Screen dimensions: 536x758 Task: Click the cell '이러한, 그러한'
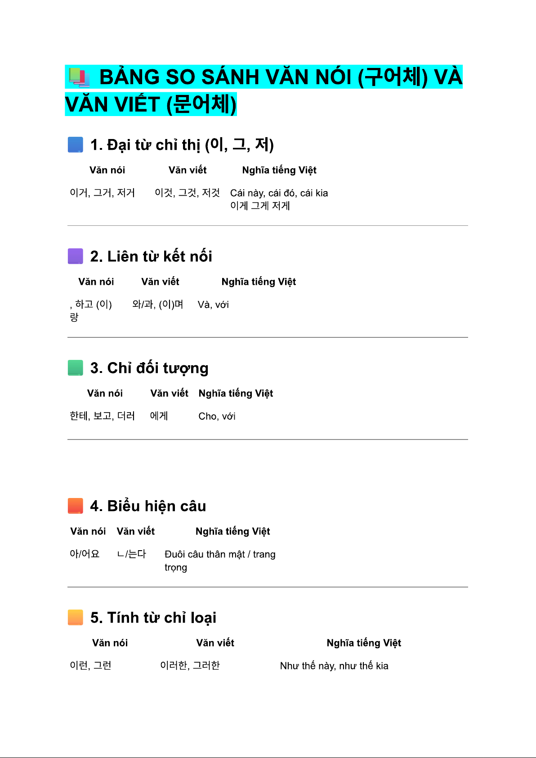pyautogui.click(x=190, y=666)
